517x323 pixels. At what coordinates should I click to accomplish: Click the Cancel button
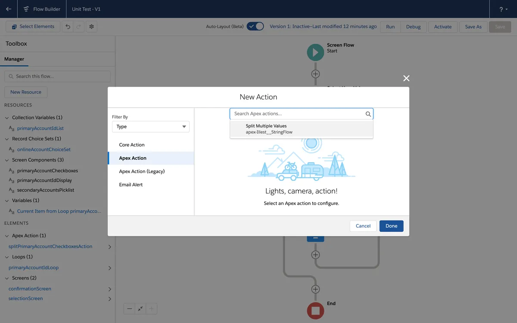363,226
